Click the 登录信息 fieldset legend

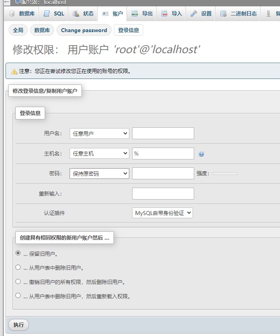[30, 113]
